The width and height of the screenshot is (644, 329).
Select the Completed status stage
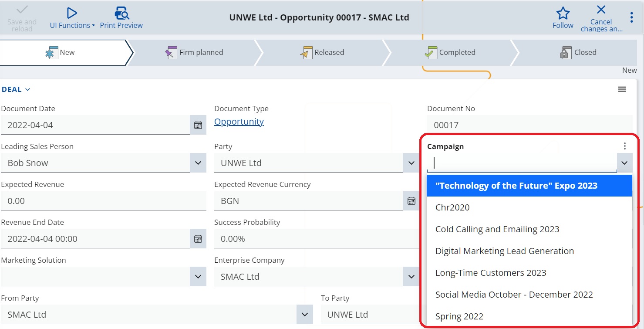click(450, 52)
